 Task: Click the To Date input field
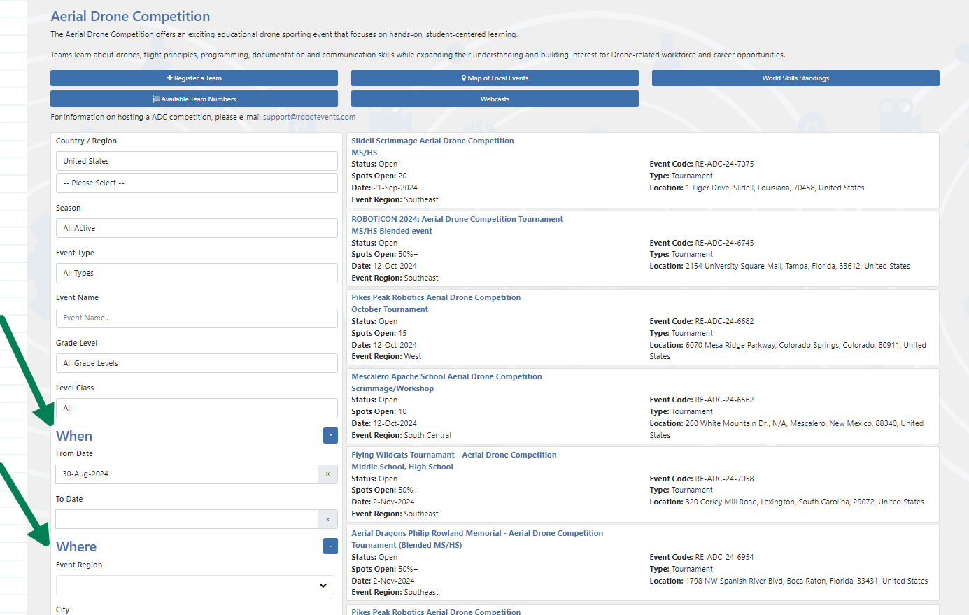coord(186,519)
